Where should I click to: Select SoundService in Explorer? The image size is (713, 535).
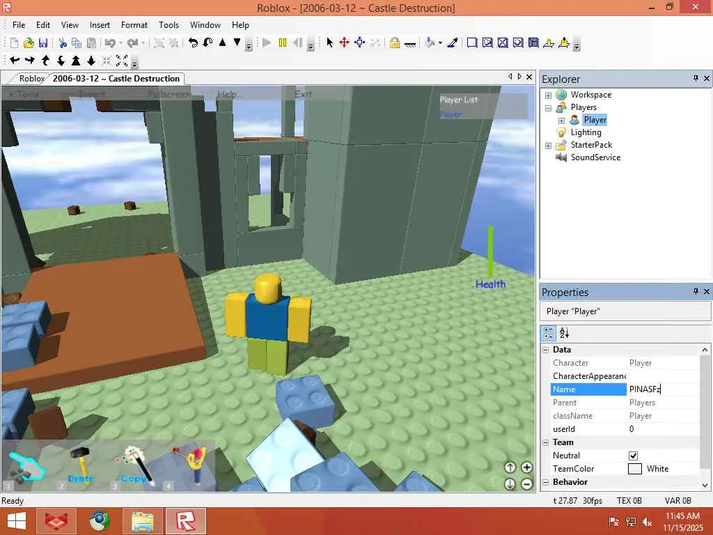coord(595,157)
